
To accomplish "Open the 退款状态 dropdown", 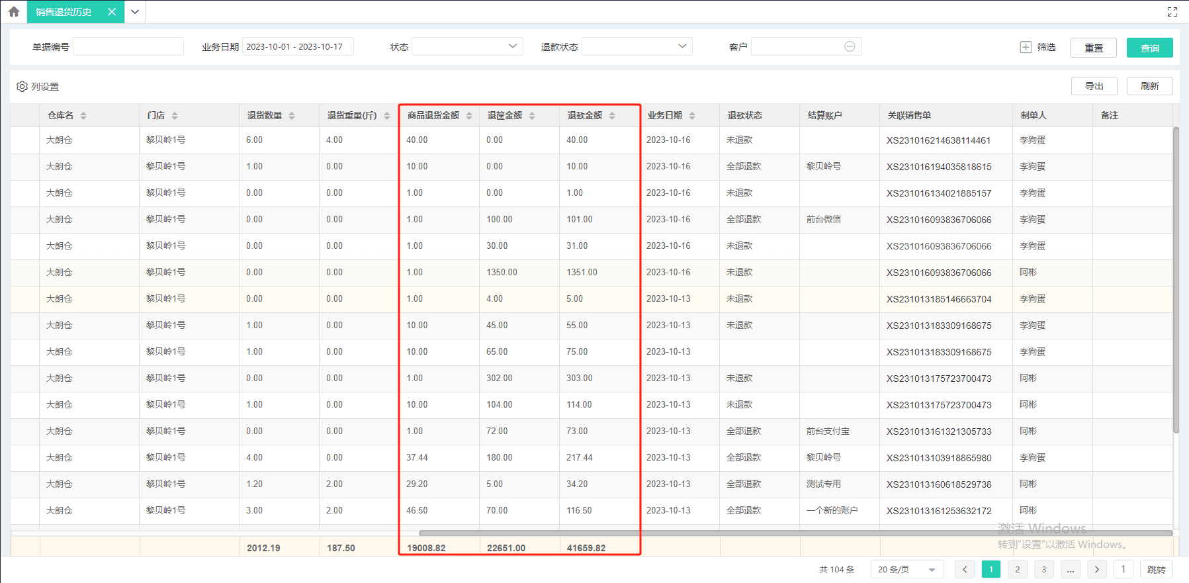I will (637, 46).
